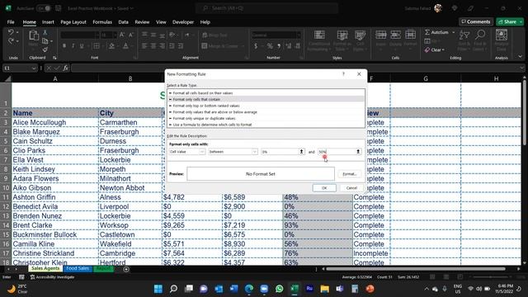Switch to the Formulas tab

point(102,22)
